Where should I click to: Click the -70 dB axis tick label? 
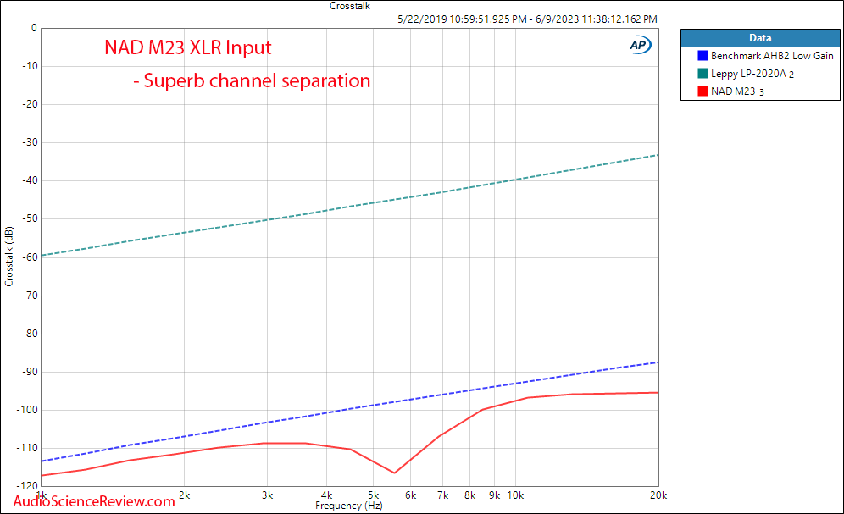pos(30,296)
